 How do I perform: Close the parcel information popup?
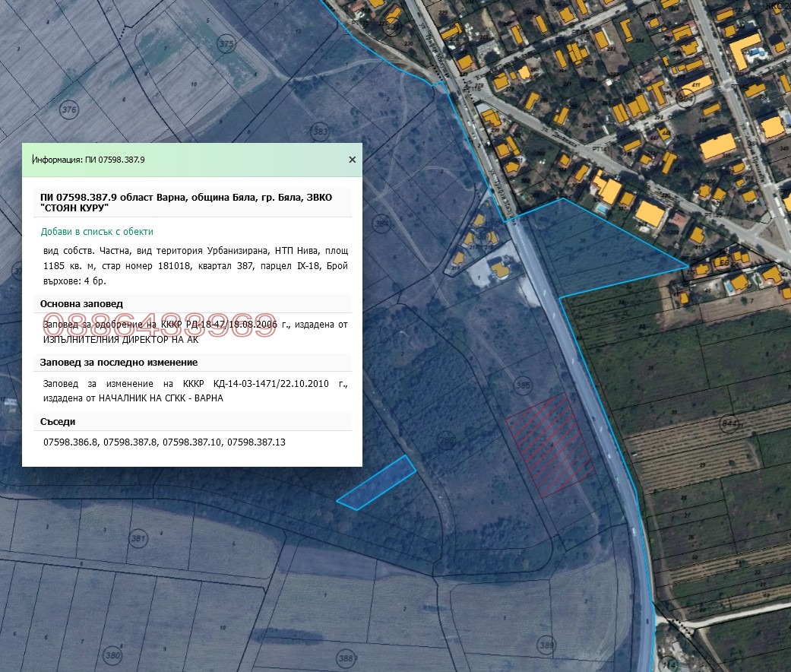[x=352, y=160]
